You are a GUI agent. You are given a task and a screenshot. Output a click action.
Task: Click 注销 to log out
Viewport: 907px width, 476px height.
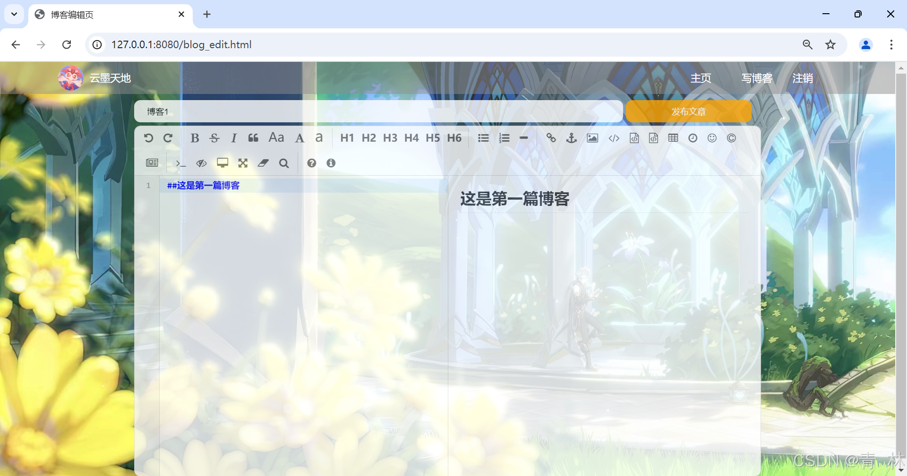pos(802,78)
